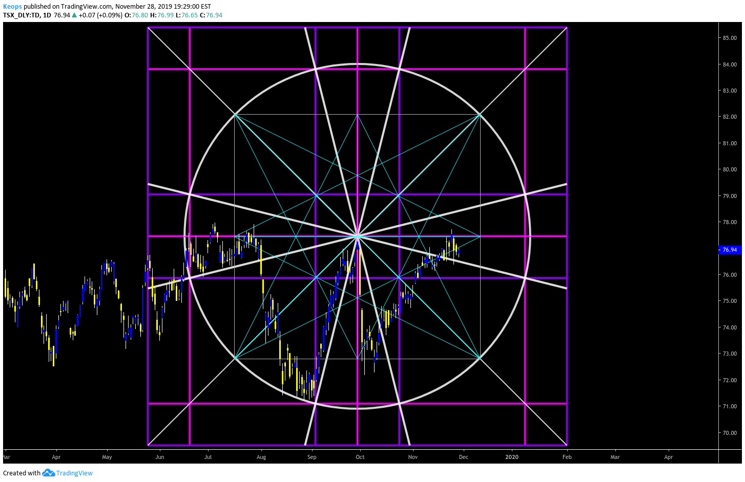The height and width of the screenshot is (482, 745).
Task: Click the Dec label on time axis
Action: 464,457
